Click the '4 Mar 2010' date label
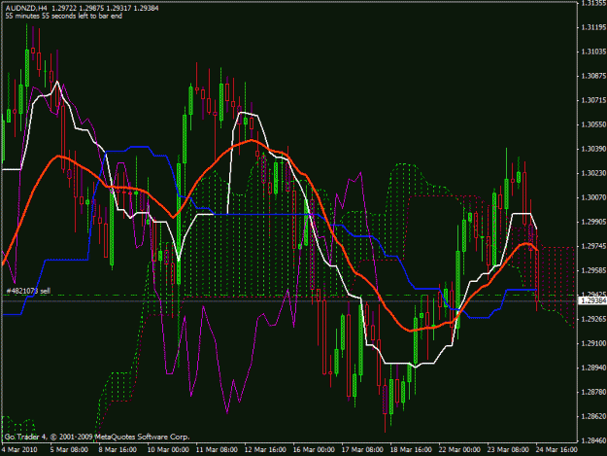607x456 pixels. [19, 449]
